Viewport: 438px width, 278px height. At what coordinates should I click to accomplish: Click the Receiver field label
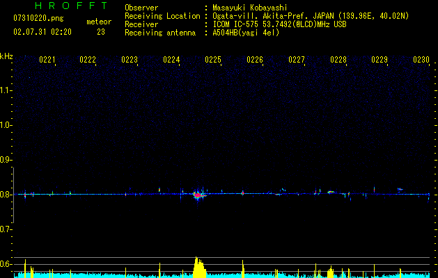pos(141,24)
